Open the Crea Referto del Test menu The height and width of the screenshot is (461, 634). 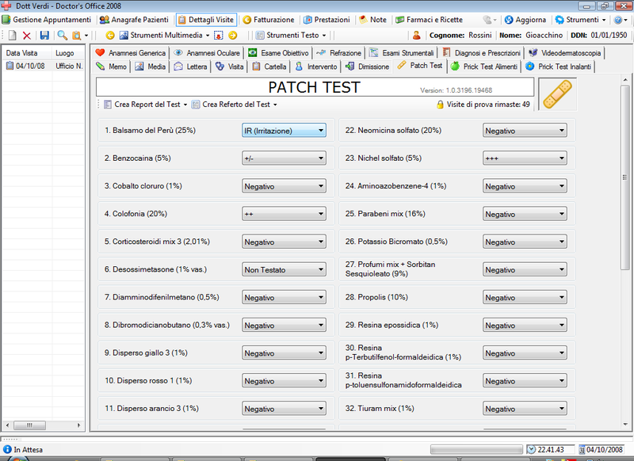coord(235,105)
